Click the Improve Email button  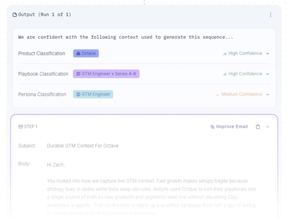tap(229, 127)
